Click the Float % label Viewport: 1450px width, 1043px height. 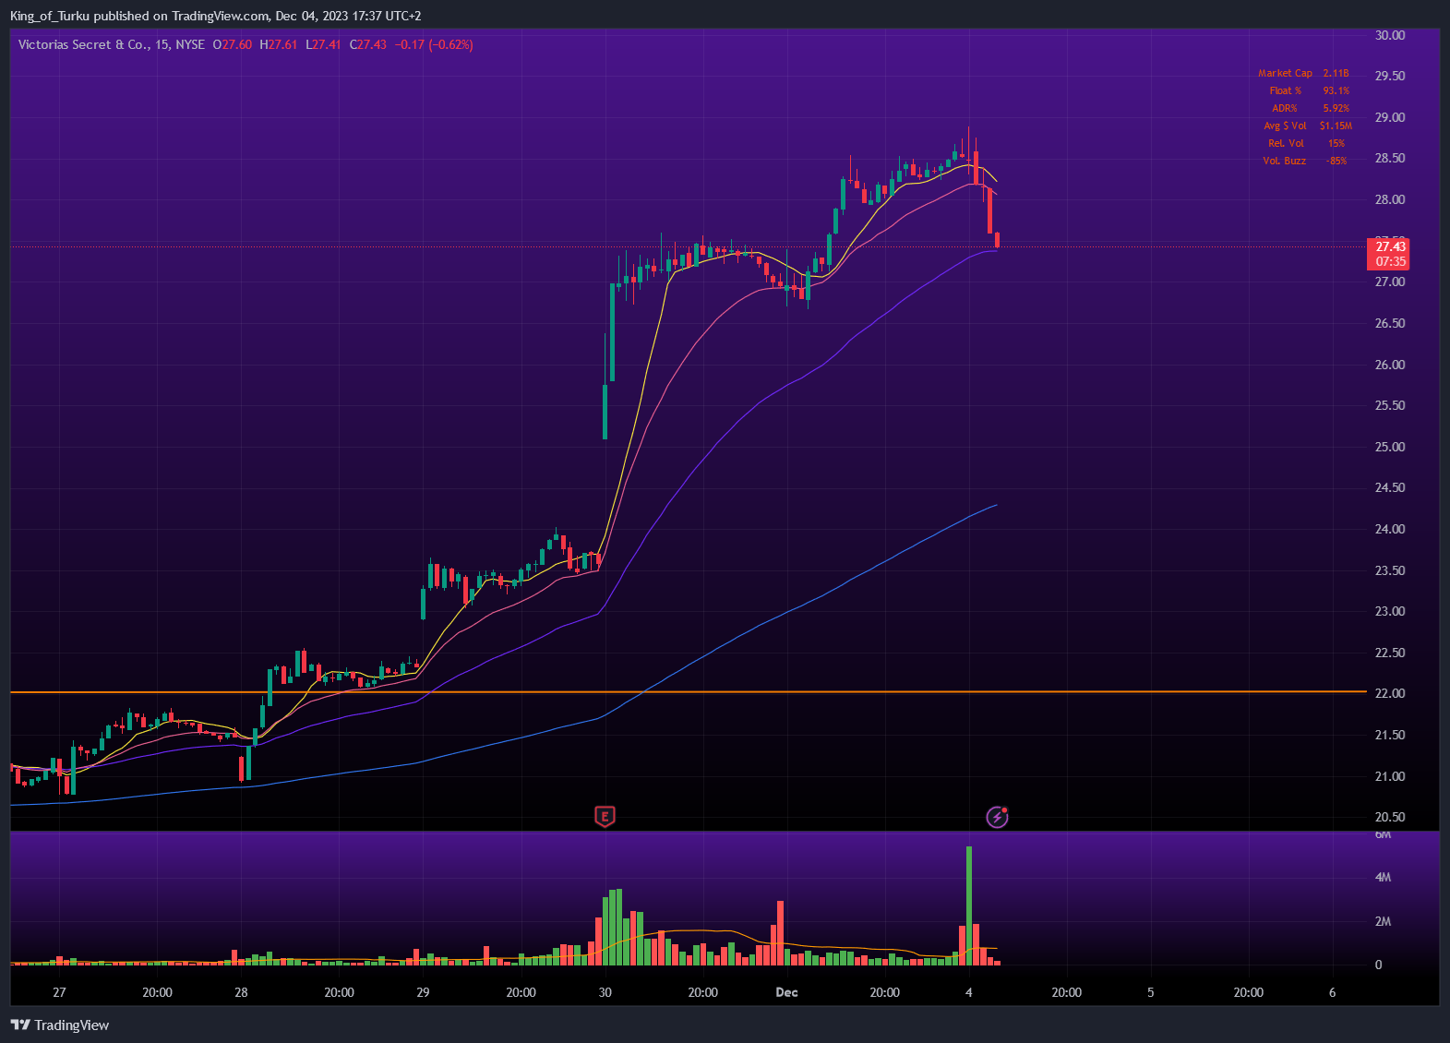(x=1285, y=90)
